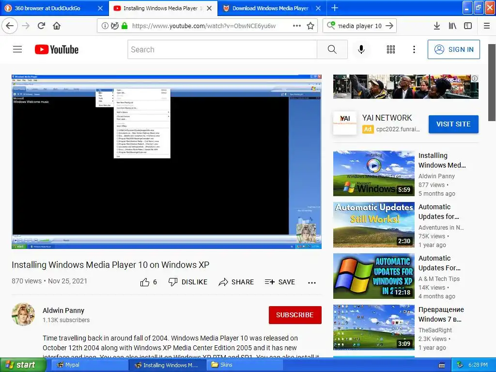Click the tray icon beside the clock

[460, 365]
